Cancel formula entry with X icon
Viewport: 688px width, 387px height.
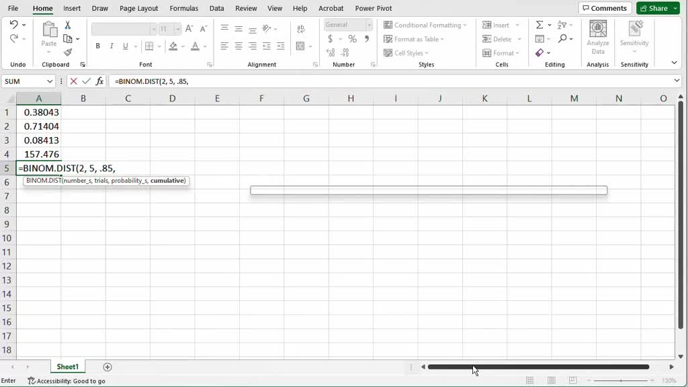[74, 81]
